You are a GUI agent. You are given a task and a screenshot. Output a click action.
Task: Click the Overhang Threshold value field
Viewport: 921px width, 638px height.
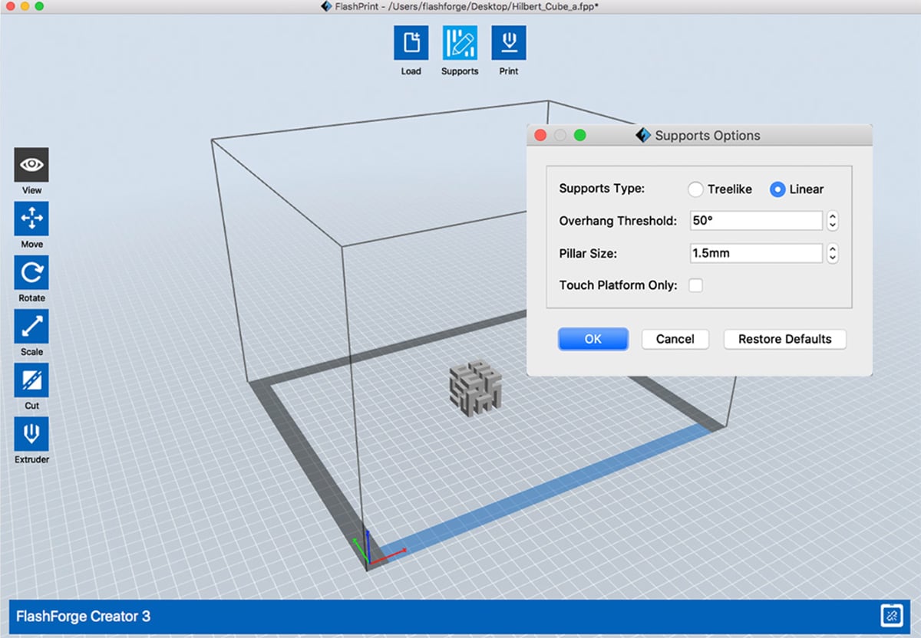756,221
